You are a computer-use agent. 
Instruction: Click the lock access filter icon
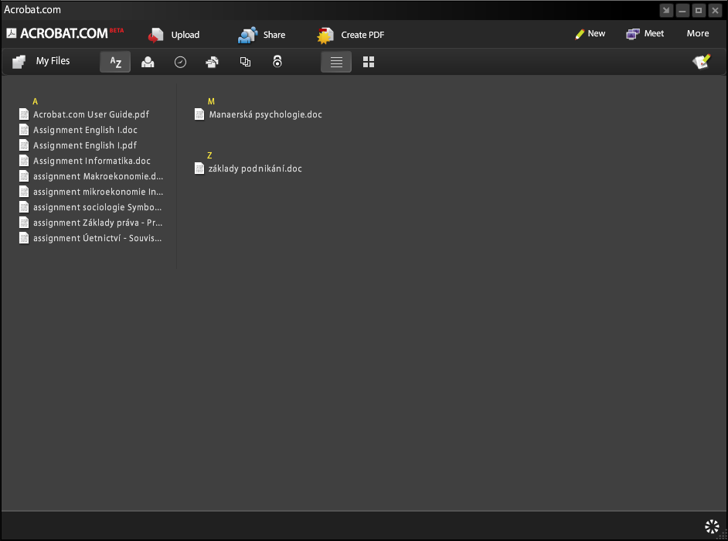tap(277, 61)
